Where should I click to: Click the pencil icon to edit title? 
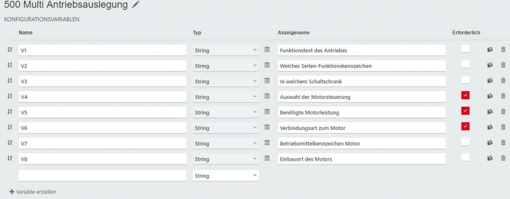click(136, 5)
